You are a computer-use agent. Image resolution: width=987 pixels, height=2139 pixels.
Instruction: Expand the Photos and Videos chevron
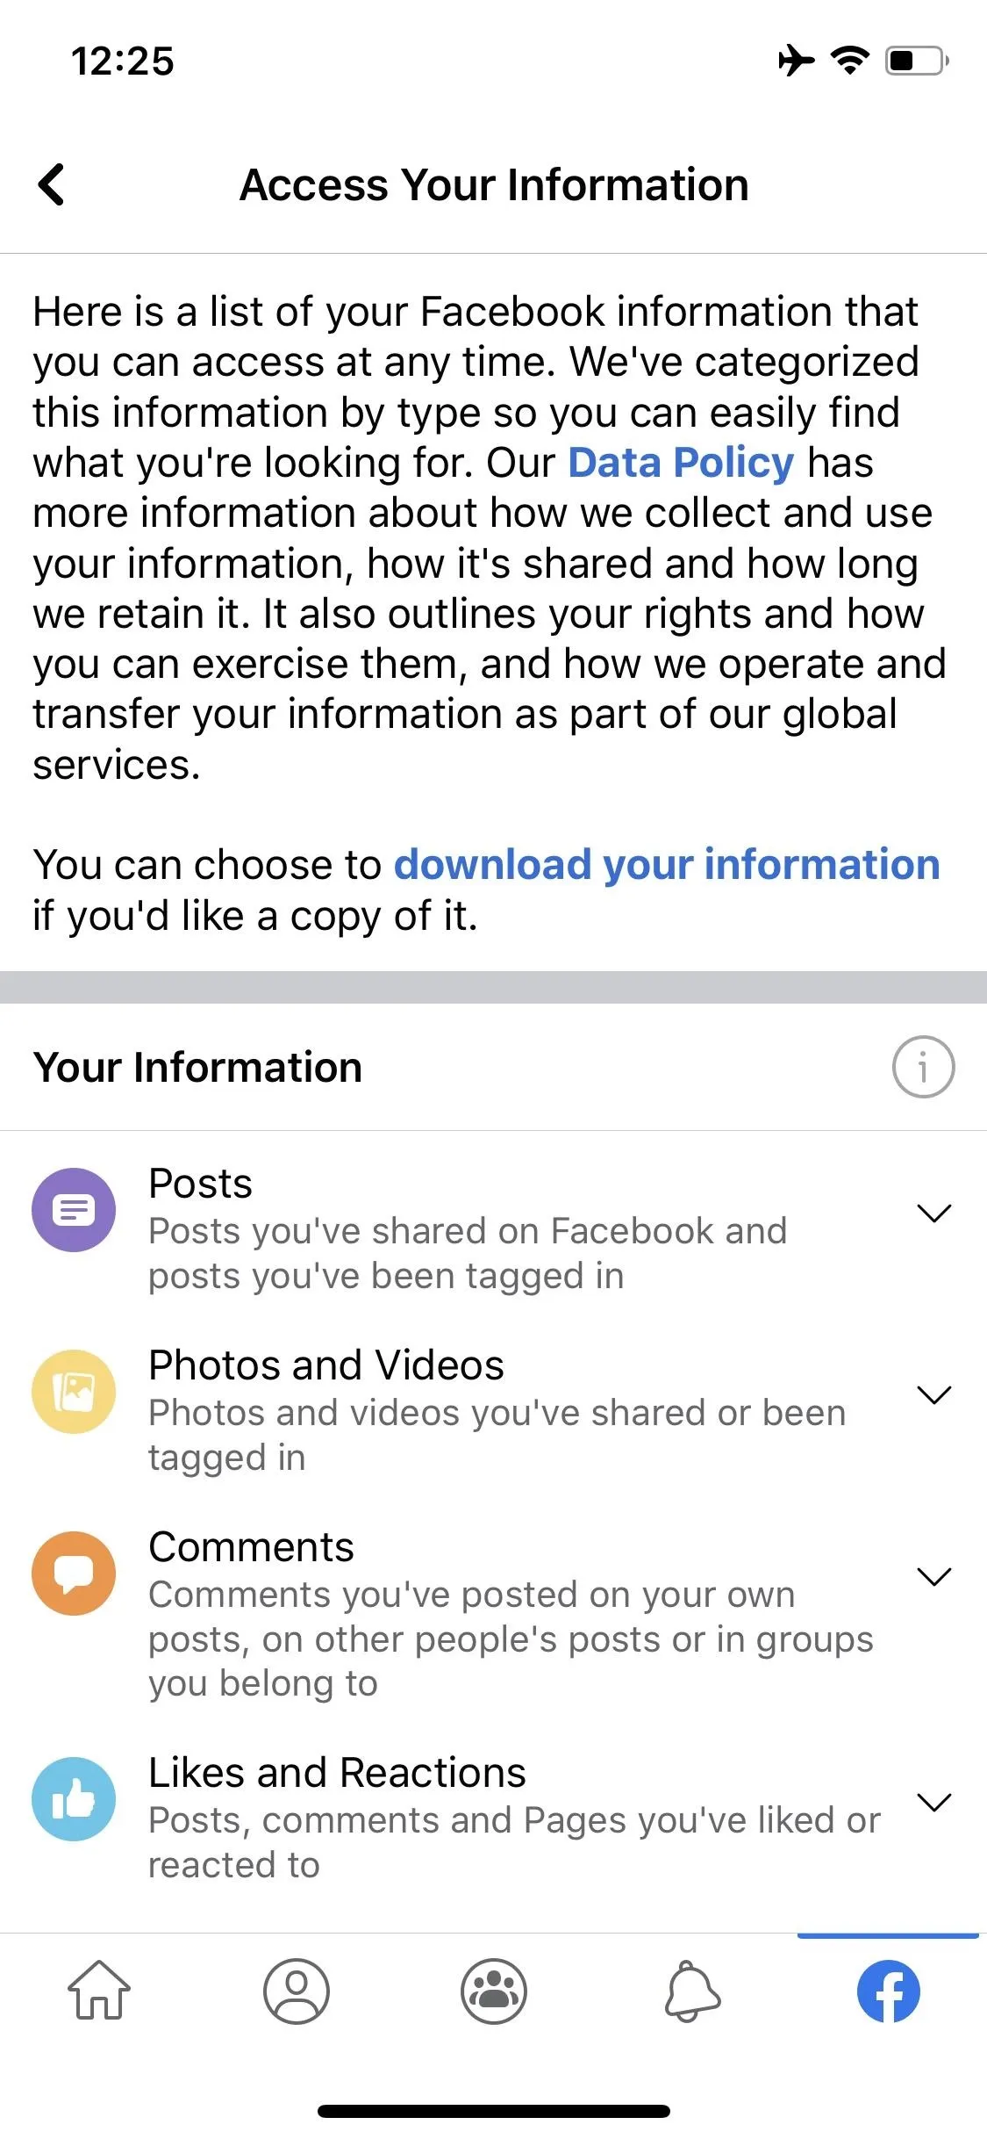(x=933, y=1395)
